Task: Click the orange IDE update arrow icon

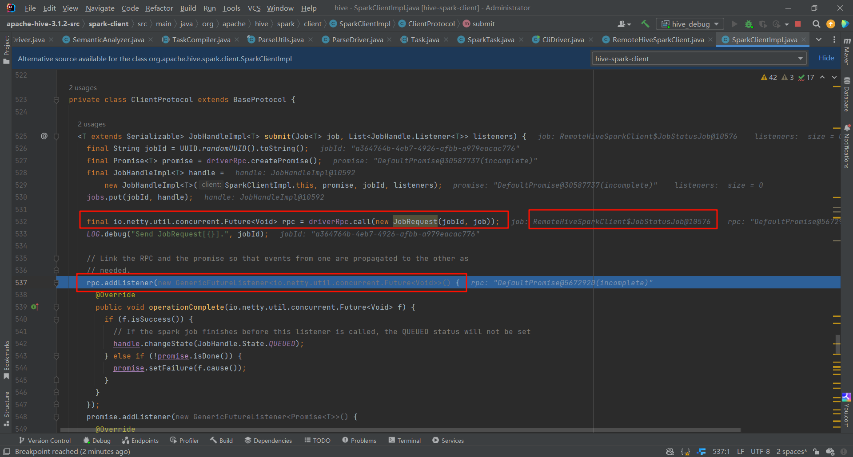Action: coord(831,24)
